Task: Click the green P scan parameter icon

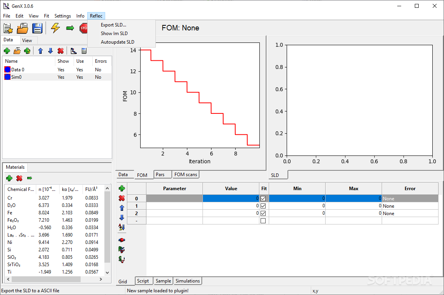Action: (x=122, y=249)
